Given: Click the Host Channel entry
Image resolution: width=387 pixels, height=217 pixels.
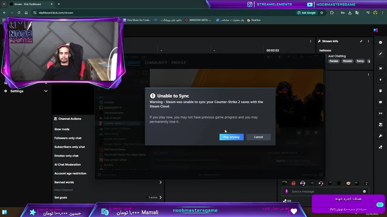Looking at the screenshot, I should [x=63, y=190].
